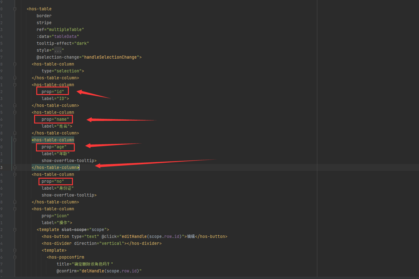Collapse the template slot-scope="scope" fold marker
The height and width of the screenshot is (279, 419).
tap(15, 229)
